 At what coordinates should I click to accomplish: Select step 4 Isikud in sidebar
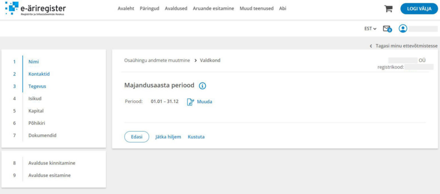coord(35,98)
